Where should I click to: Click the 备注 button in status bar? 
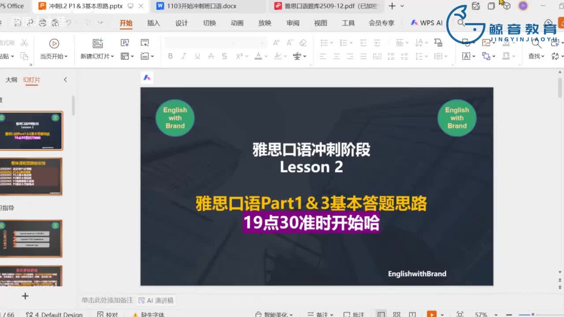pyautogui.click(x=321, y=314)
